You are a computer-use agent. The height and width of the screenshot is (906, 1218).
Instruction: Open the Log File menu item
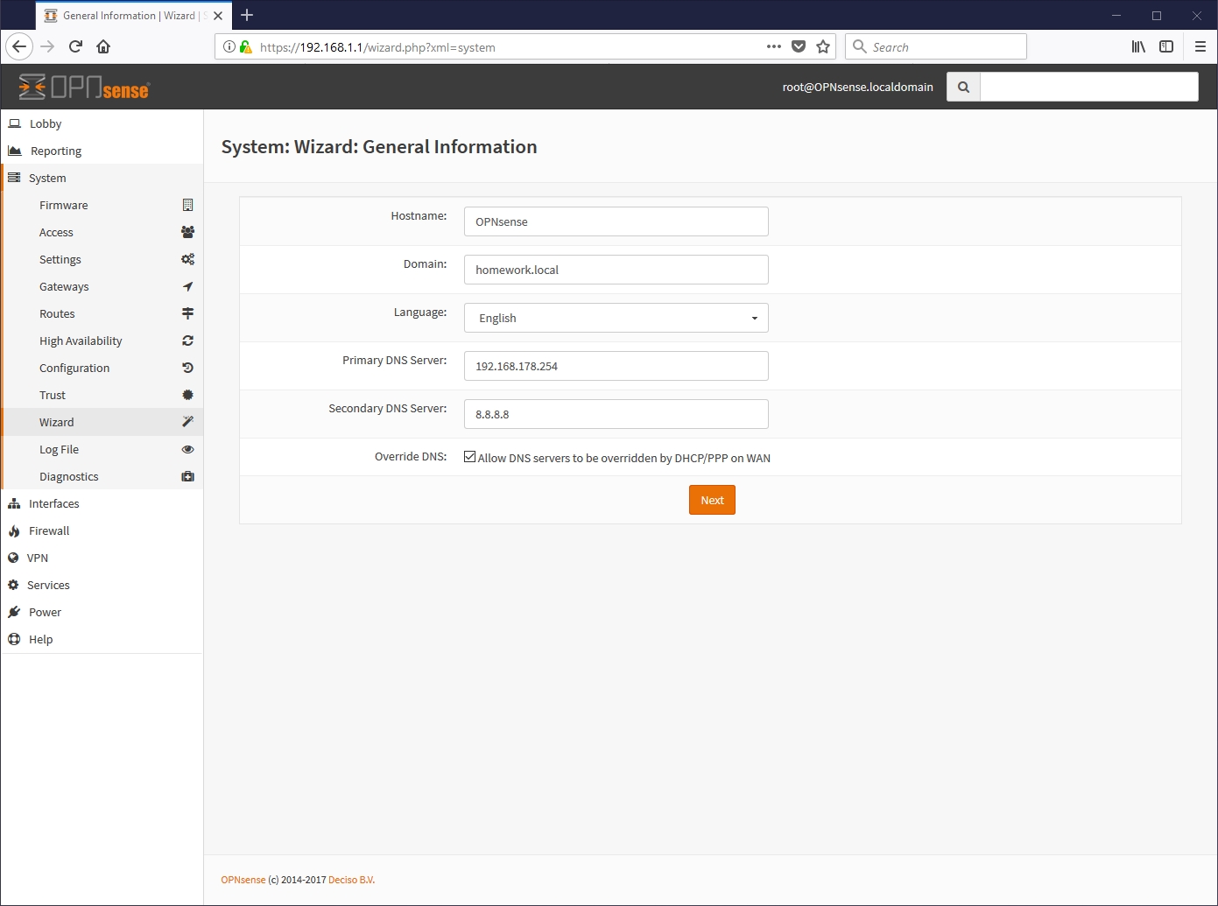pos(59,449)
